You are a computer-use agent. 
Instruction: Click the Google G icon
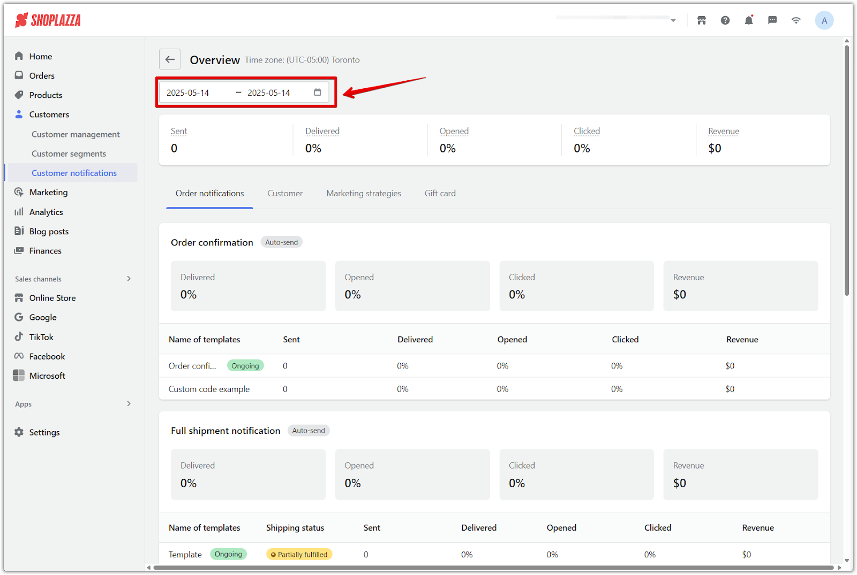pos(19,317)
